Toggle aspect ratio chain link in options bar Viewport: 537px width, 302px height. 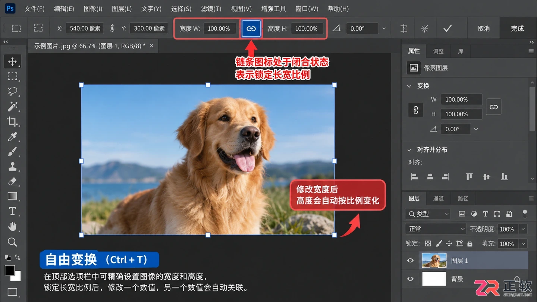coord(251,28)
